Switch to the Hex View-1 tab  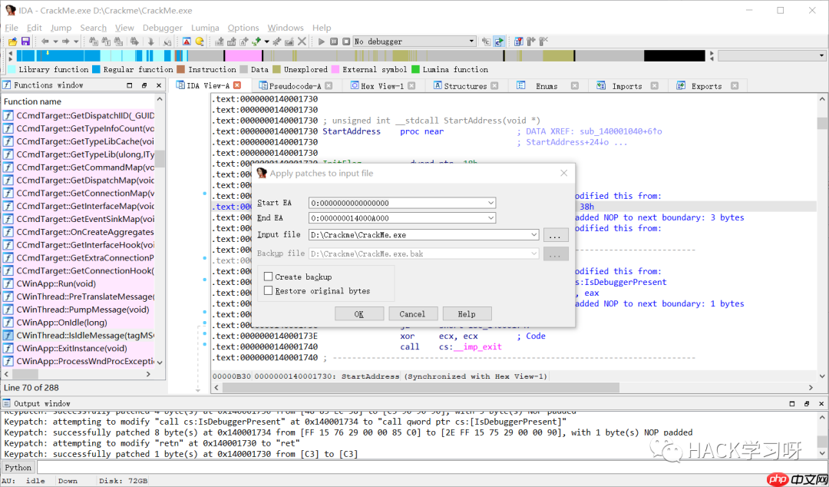coord(381,86)
